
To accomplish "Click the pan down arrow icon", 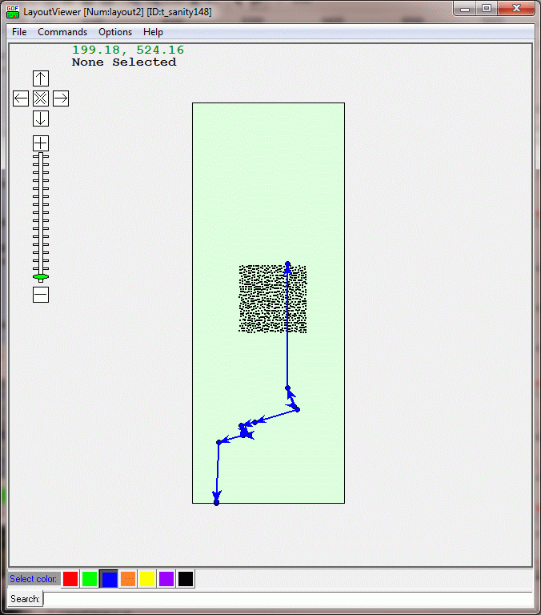I will [x=41, y=119].
